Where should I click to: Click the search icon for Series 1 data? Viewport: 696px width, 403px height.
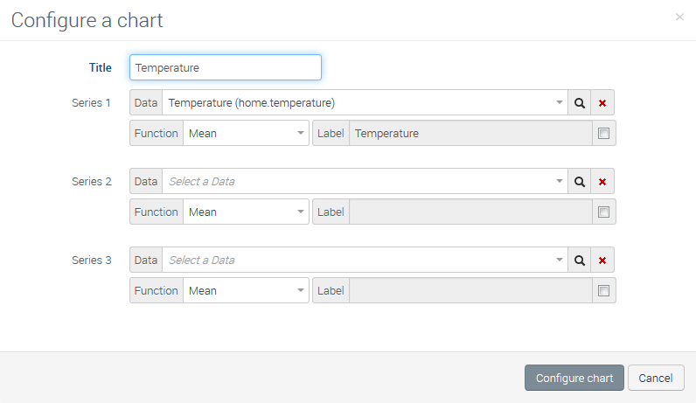pyautogui.click(x=579, y=103)
